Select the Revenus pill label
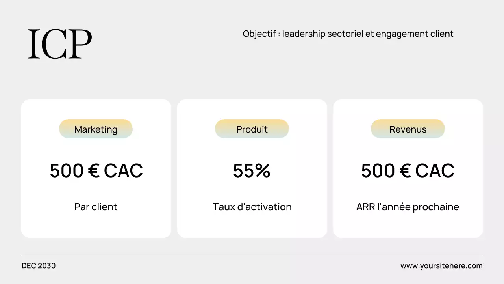504x284 pixels. tap(408, 129)
